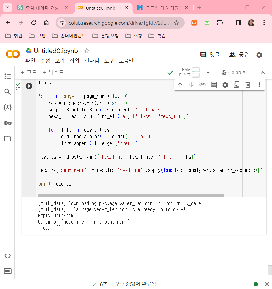Open more cell actions menu
The width and height of the screenshot is (272, 289).
[259, 85]
